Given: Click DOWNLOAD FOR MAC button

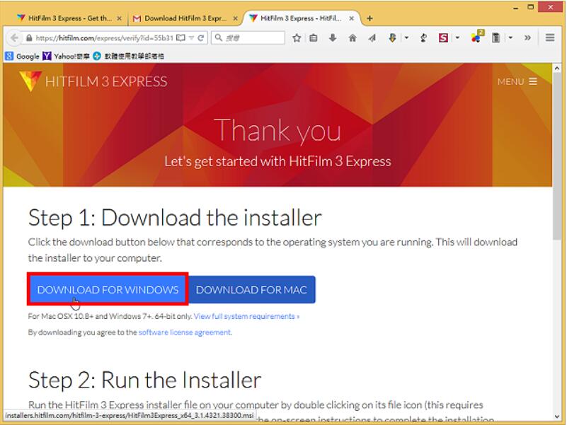Looking at the screenshot, I should pos(252,289).
